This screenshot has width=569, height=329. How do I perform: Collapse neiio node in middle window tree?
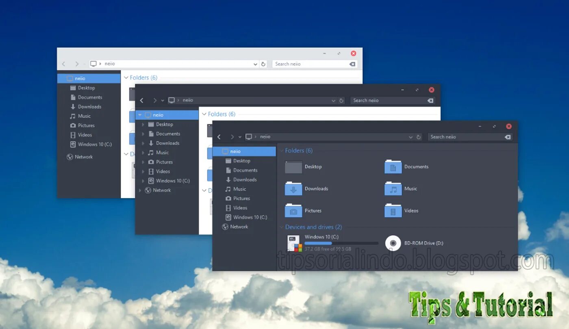point(140,115)
